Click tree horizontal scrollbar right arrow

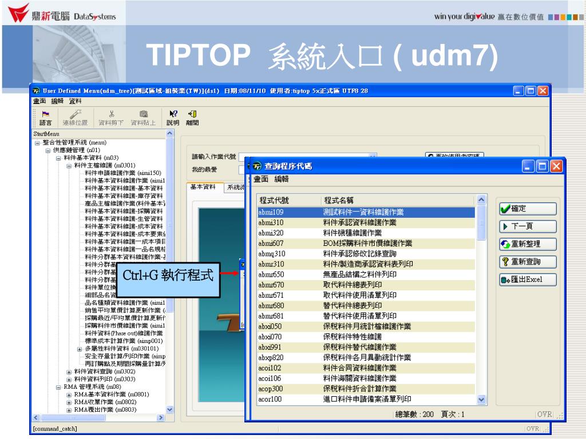(161, 418)
